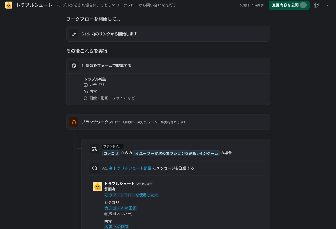
Task: Click the Aa text icon beside 内容
Action: [85, 91]
